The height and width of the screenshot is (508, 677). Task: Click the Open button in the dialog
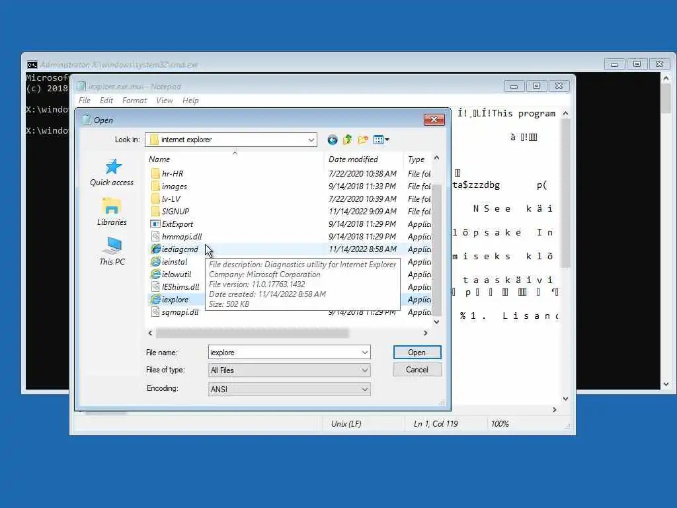point(417,353)
